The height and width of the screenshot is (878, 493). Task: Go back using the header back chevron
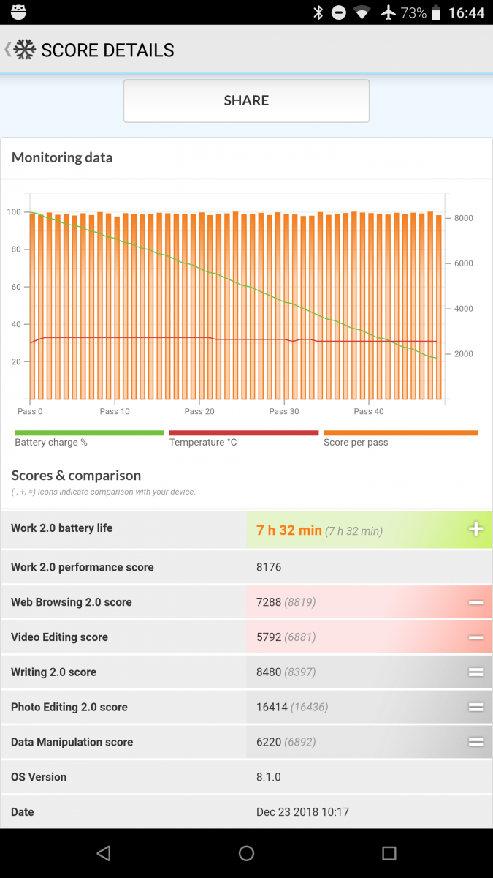tap(7, 50)
